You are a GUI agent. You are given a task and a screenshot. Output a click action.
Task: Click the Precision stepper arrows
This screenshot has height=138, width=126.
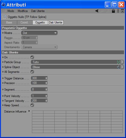pyautogui.click(x=46, y=83)
